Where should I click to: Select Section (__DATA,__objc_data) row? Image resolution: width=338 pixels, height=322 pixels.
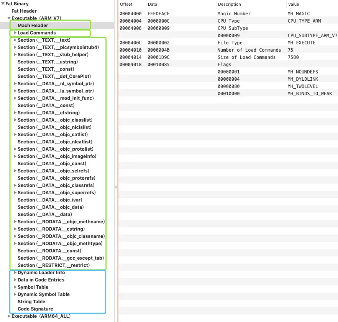click(51, 207)
